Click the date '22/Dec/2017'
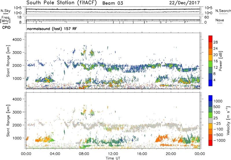This screenshot has width=231, height=160. click(x=185, y=3)
